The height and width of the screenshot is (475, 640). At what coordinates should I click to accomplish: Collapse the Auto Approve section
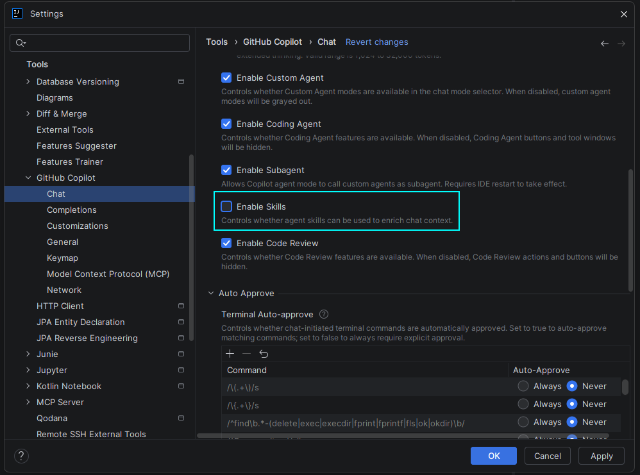[x=210, y=293]
